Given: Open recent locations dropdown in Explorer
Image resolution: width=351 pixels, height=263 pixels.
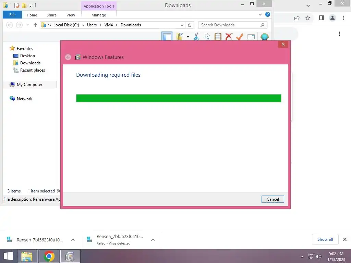Looking at the screenshot, I should [x=27, y=25].
